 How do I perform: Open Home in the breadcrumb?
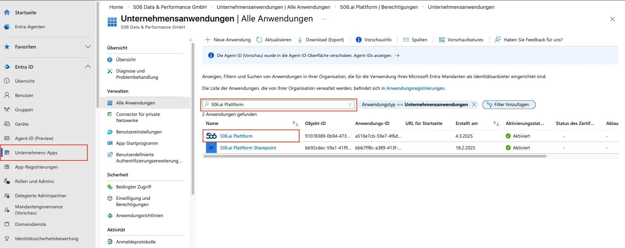(x=116, y=7)
